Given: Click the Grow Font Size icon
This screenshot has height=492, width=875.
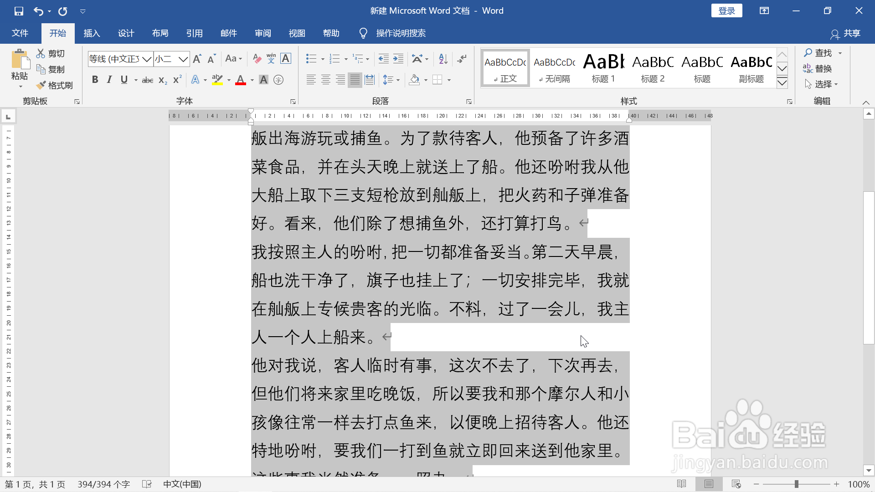Looking at the screenshot, I should [197, 59].
